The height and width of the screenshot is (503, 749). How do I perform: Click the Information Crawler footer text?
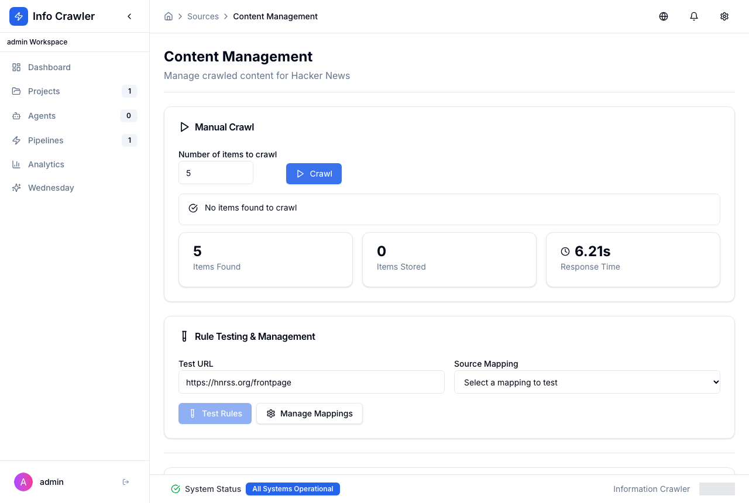coord(651,489)
